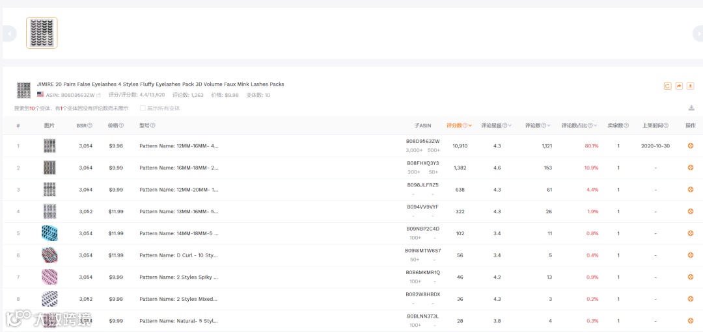The image size is (703, 332).
Task: Sort by 评论数 using its arrow
Action: click(549, 126)
